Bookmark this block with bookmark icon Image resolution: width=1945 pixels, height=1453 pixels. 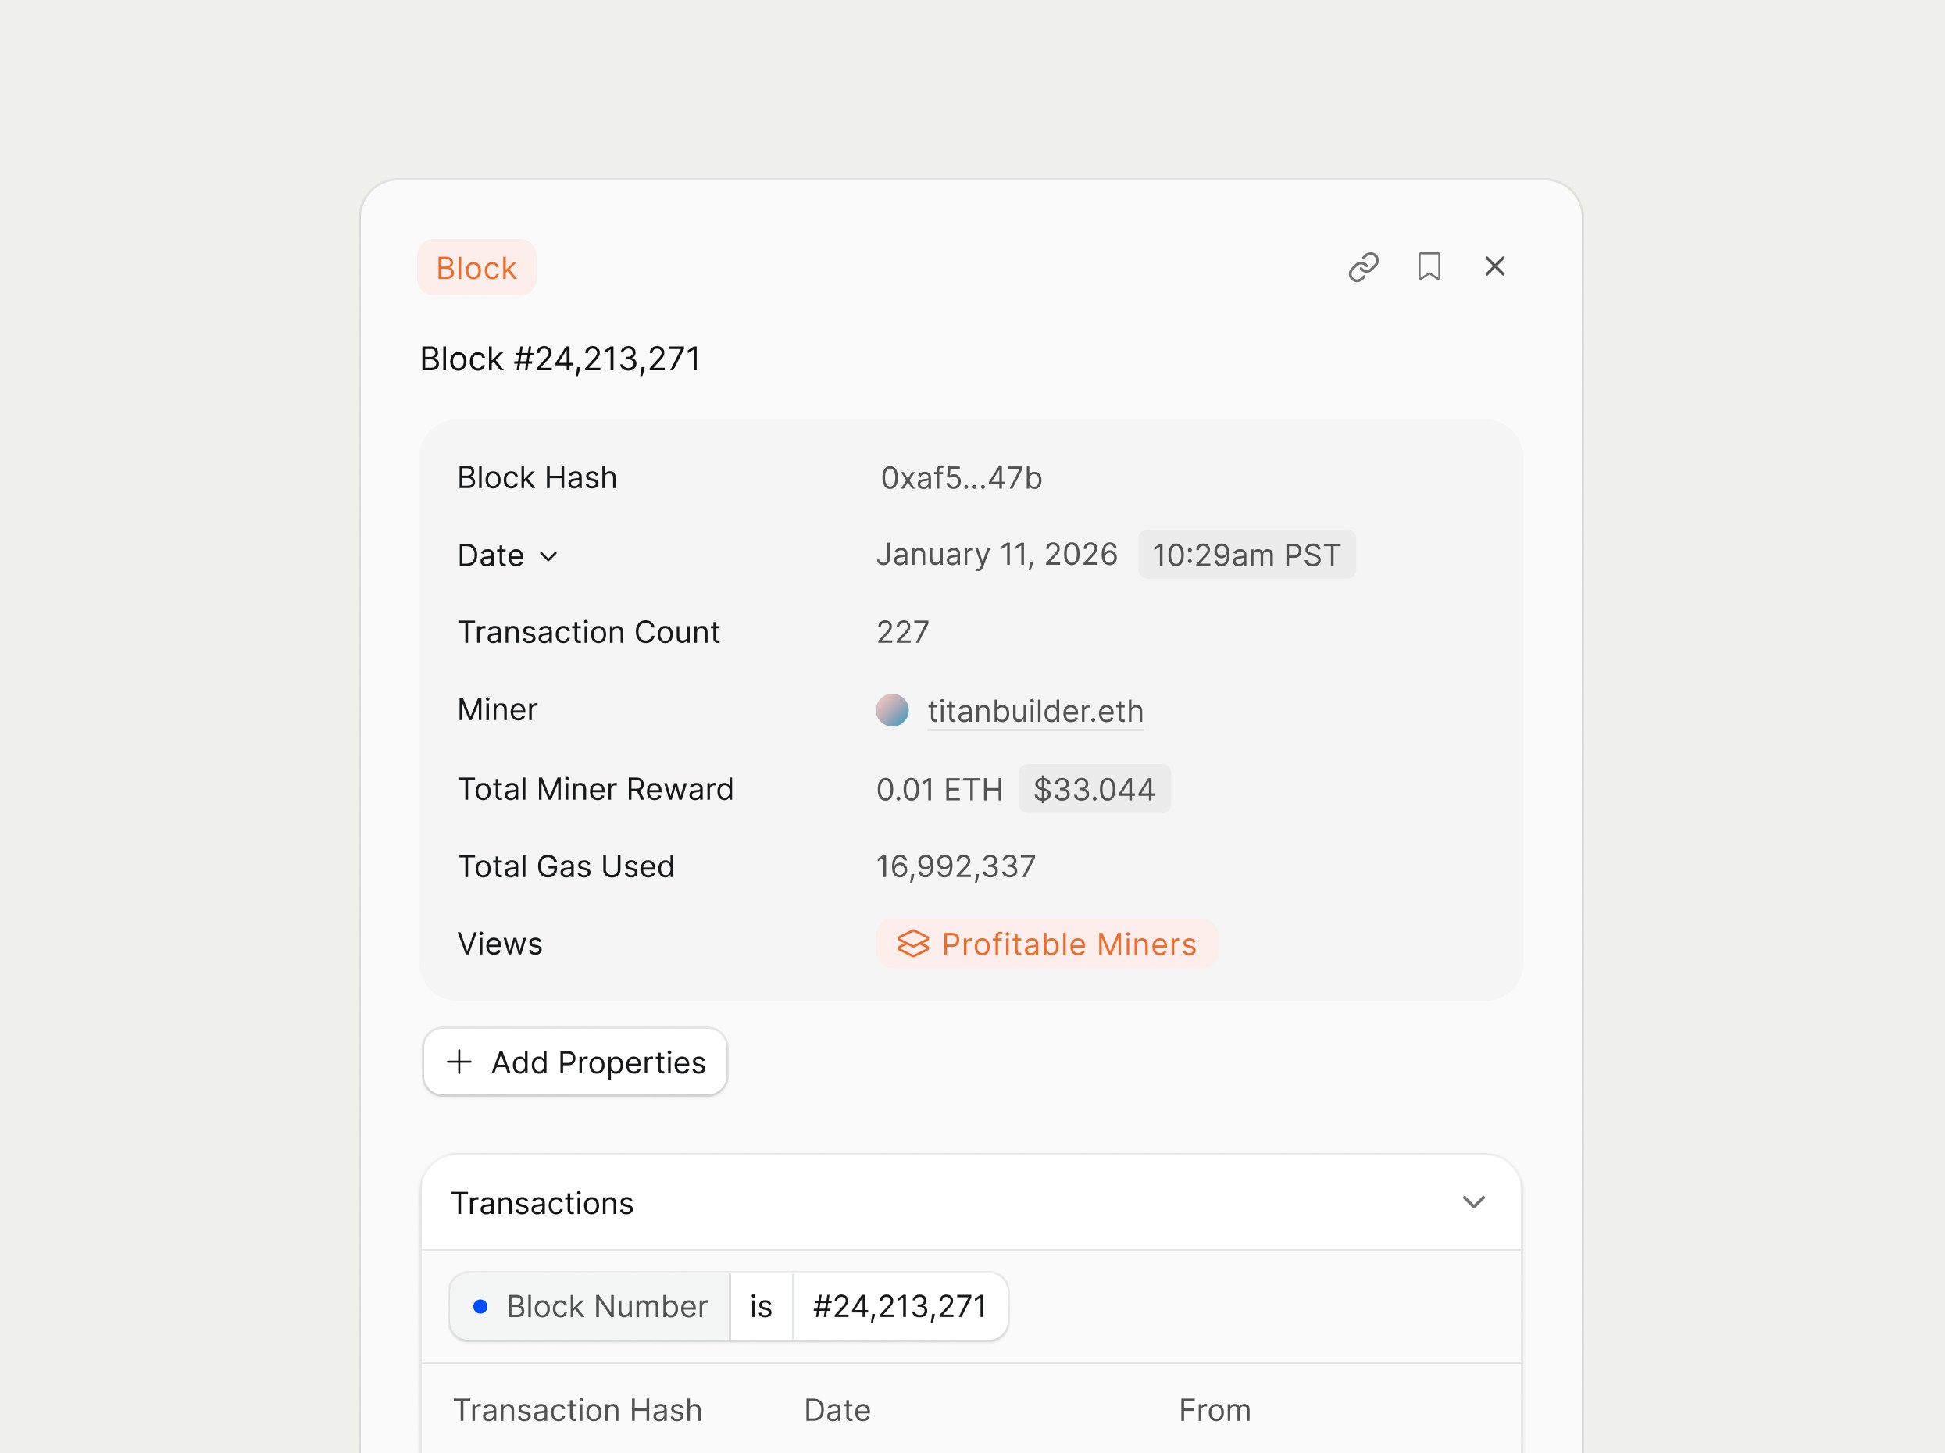1429,266
